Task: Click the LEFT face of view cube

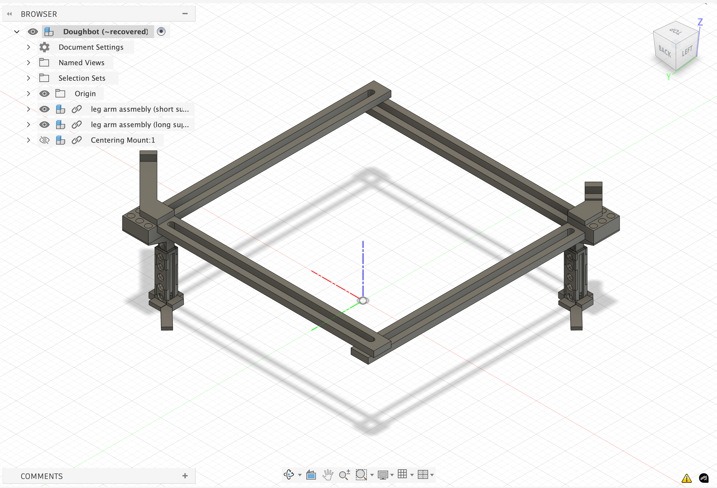Action: [x=687, y=51]
